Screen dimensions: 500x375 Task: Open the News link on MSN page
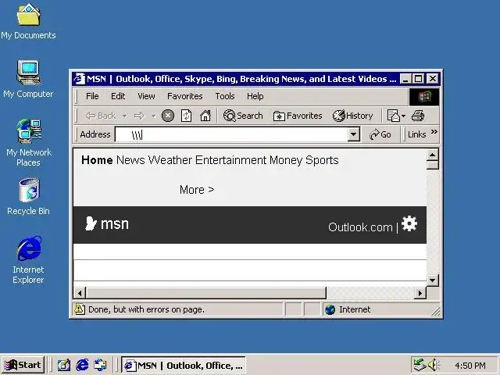[130, 160]
